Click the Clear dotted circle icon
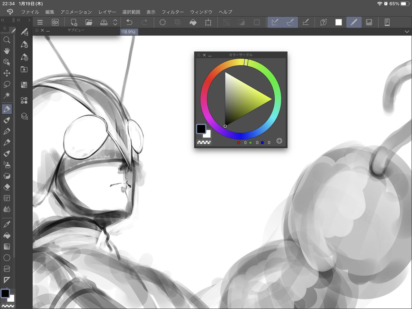 [163, 22]
